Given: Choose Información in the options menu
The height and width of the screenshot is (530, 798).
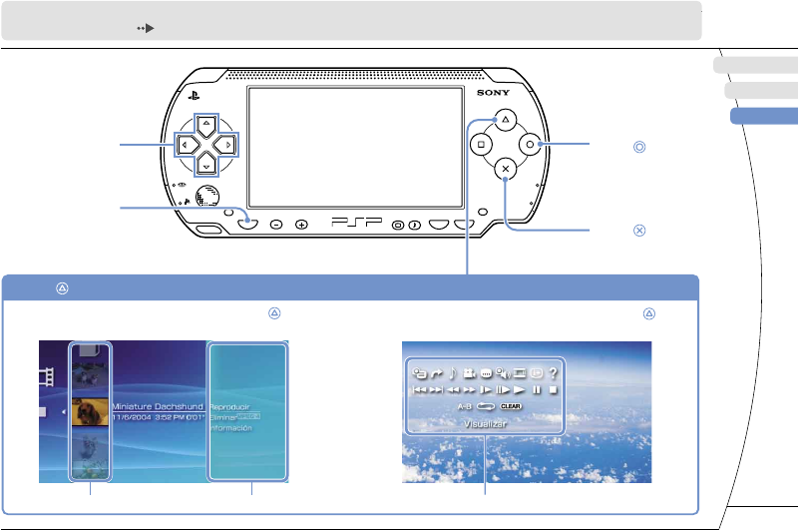Looking at the screenshot, I should (x=231, y=428).
